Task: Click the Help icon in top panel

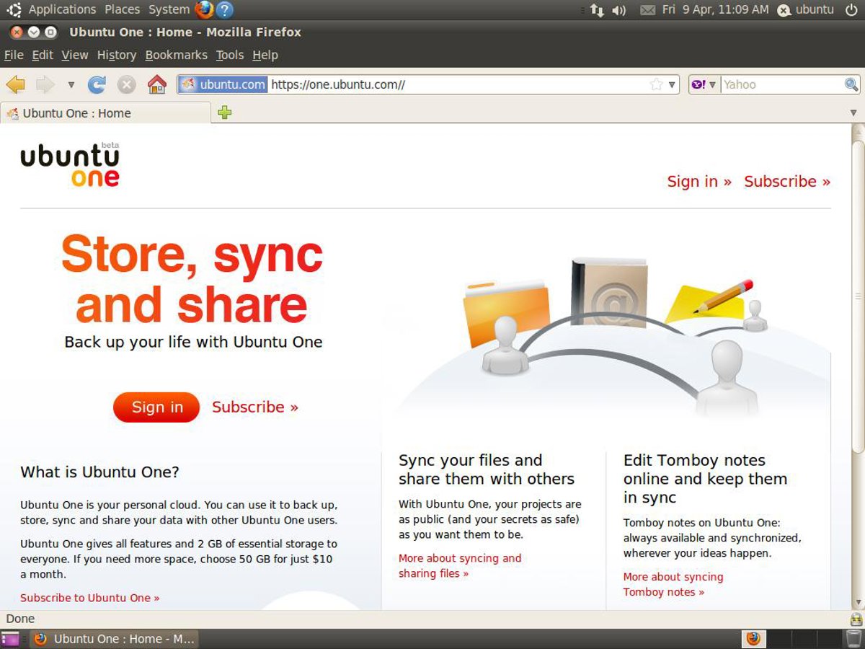Action: tap(225, 10)
